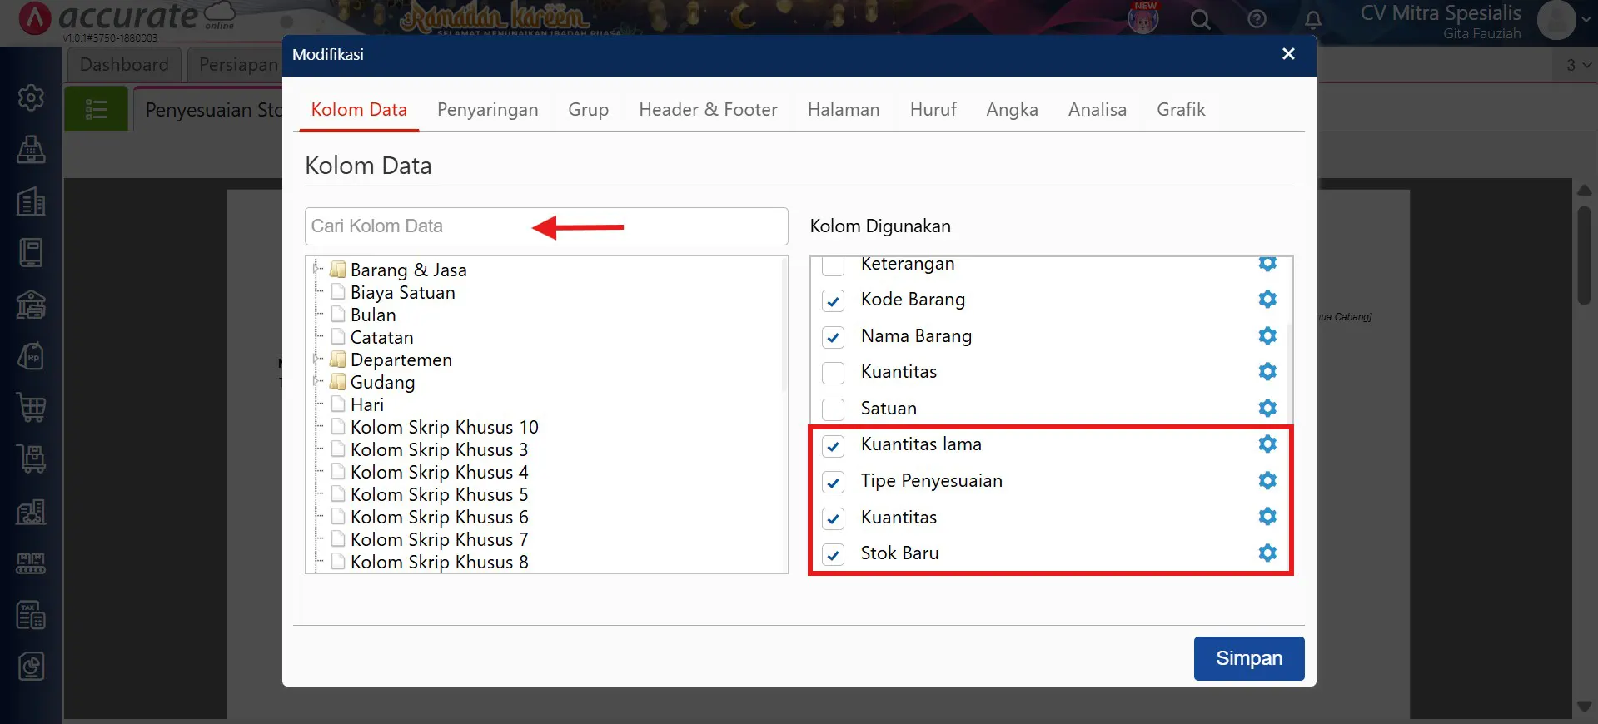Expand the Departemen tree folder
The height and width of the screenshot is (724, 1598).
pyautogui.click(x=316, y=359)
